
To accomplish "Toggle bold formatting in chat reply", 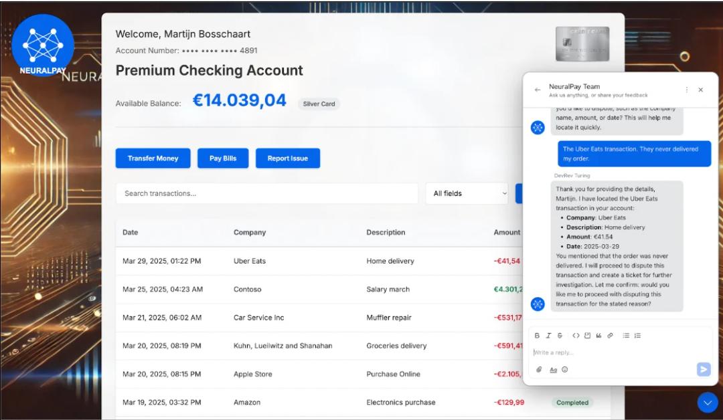I will pyautogui.click(x=537, y=336).
